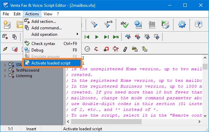Image resolution: width=209 pixels, height=132 pixels.
Task: Click the Run to N green arrow icon
Action: (x=116, y=37)
